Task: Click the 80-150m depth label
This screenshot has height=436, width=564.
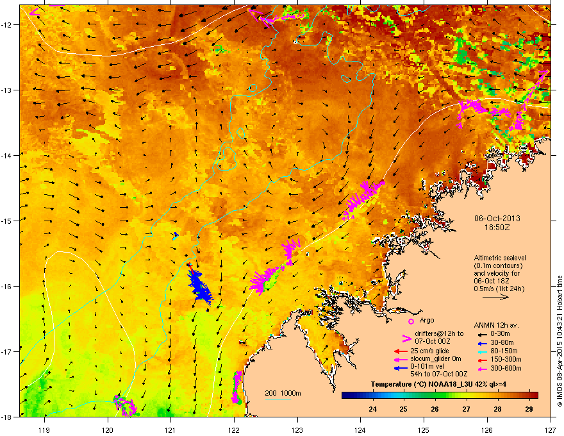Action: coord(504,351)
